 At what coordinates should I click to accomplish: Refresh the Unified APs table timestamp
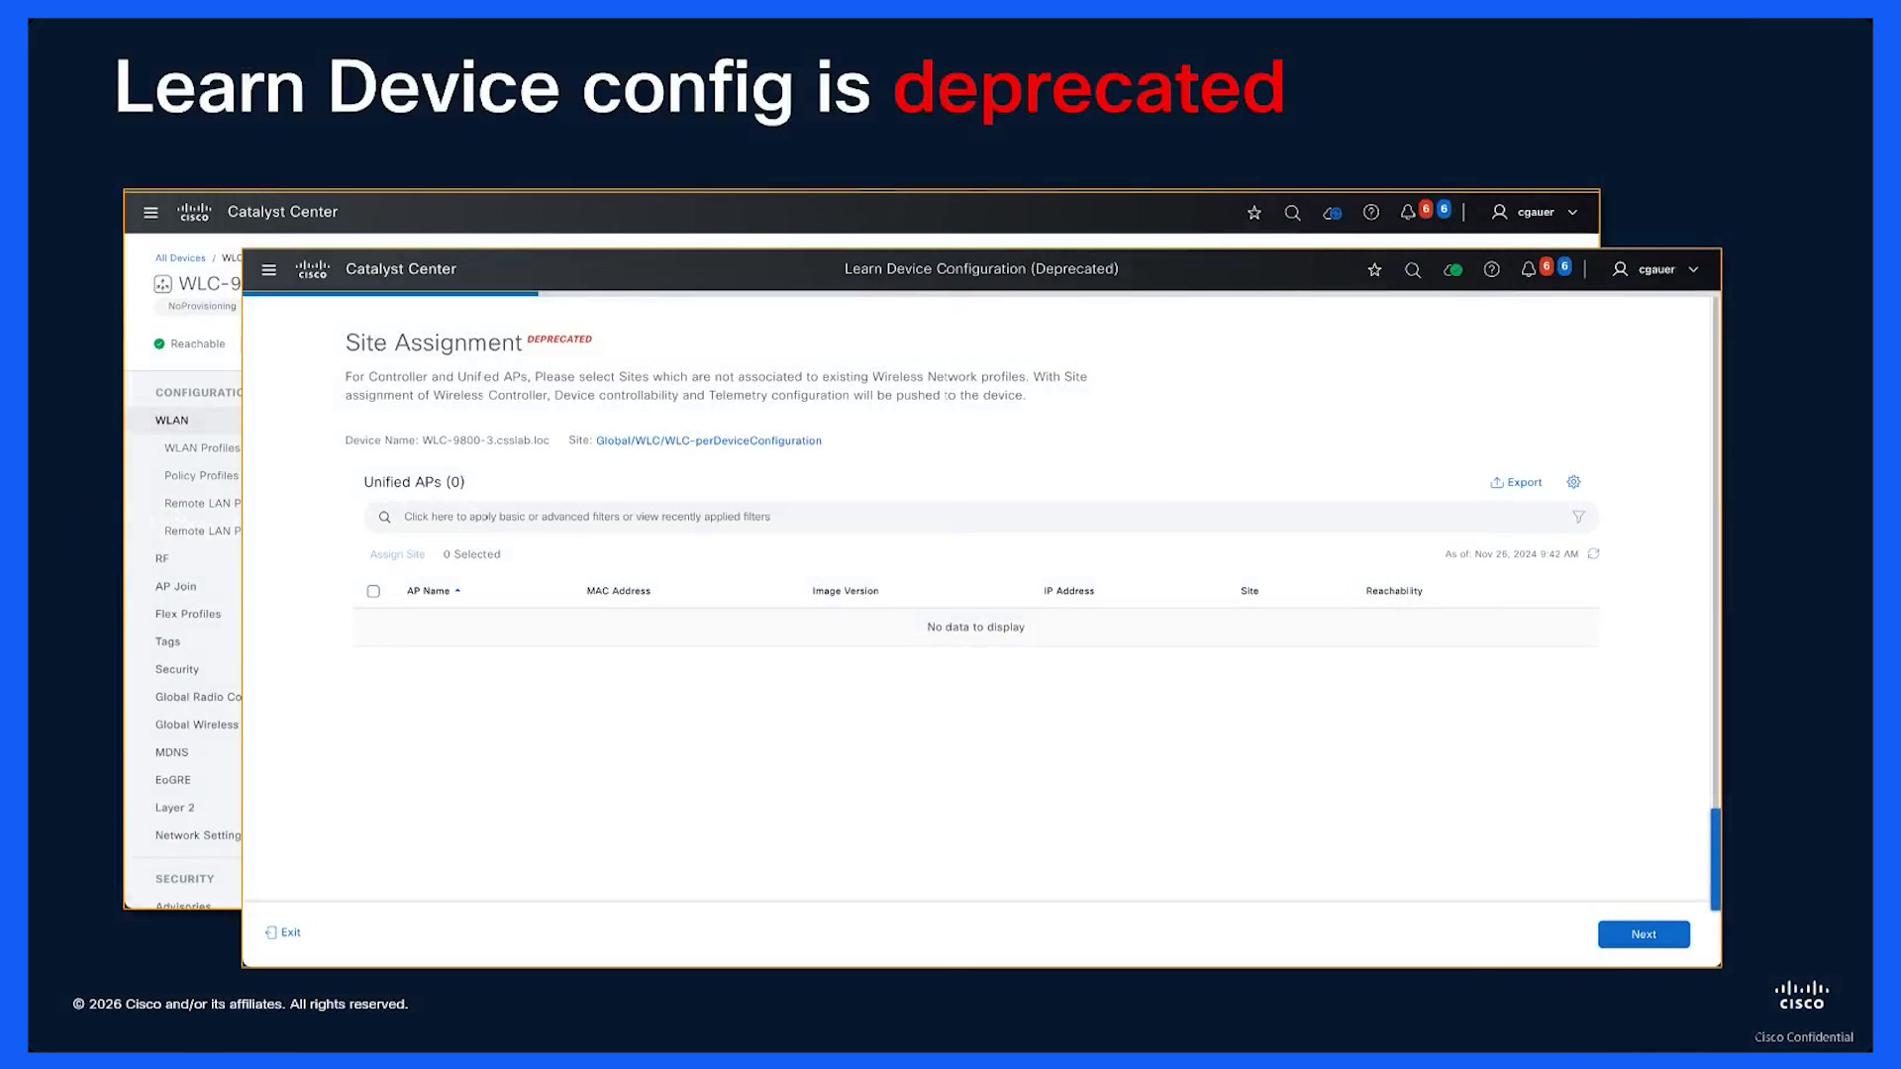(1594, 554)
